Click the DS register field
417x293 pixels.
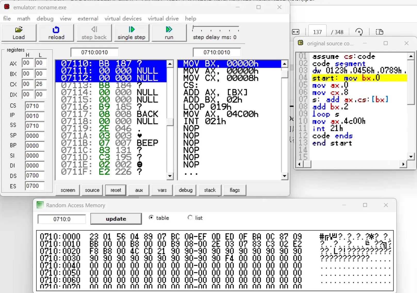tap(35, 175)
